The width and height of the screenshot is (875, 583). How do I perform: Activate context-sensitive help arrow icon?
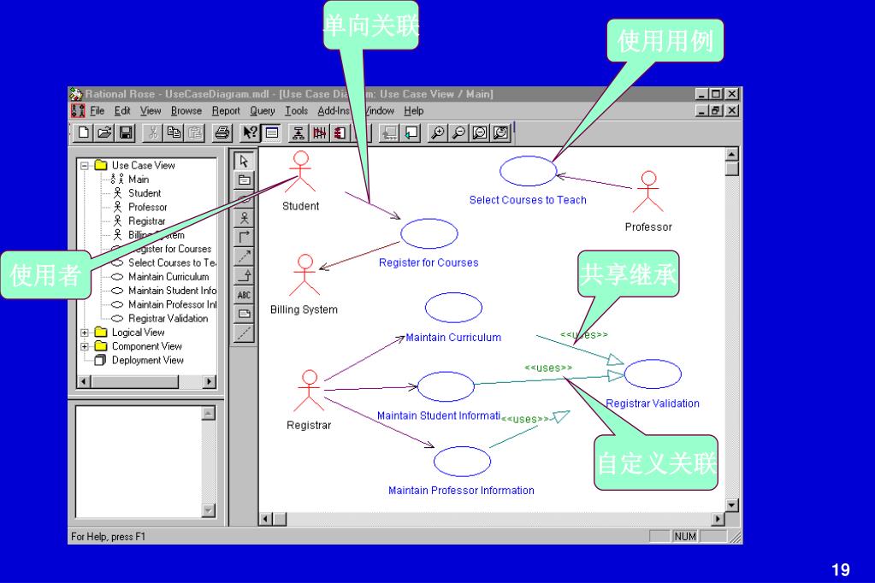coord(250,132)
